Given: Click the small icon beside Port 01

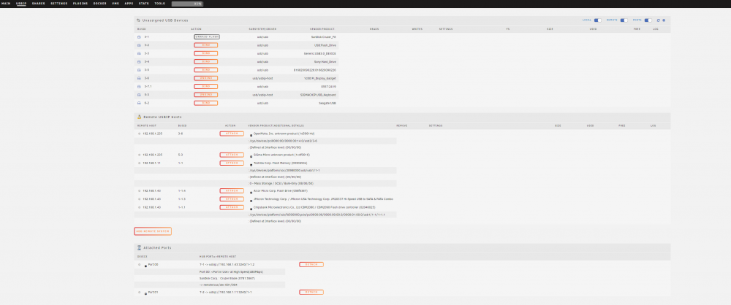Looking at the screenshot, I should click(x=145, y=294).
